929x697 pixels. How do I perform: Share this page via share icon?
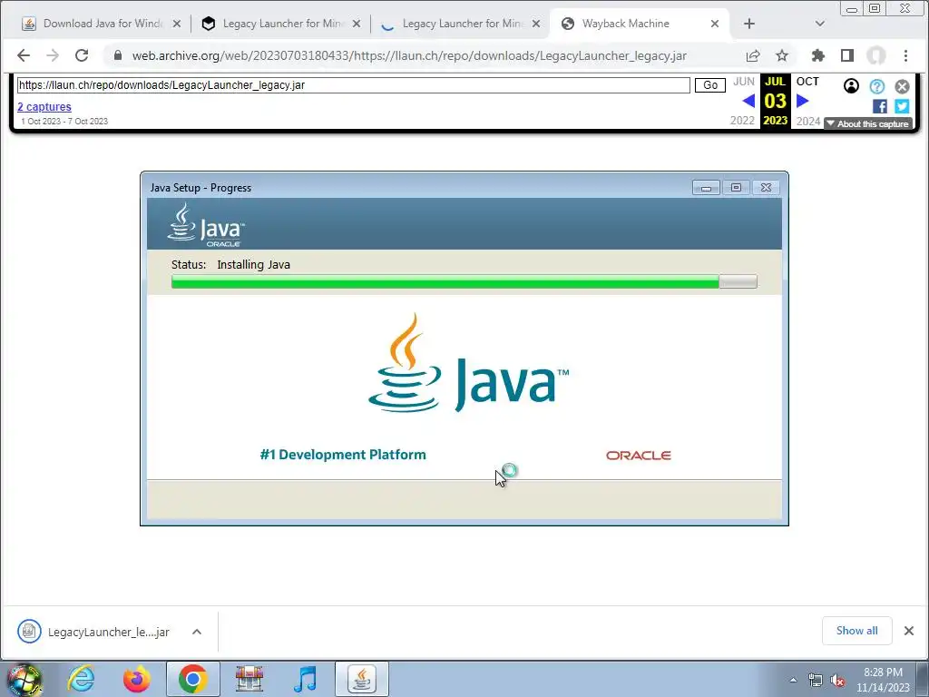753,55
